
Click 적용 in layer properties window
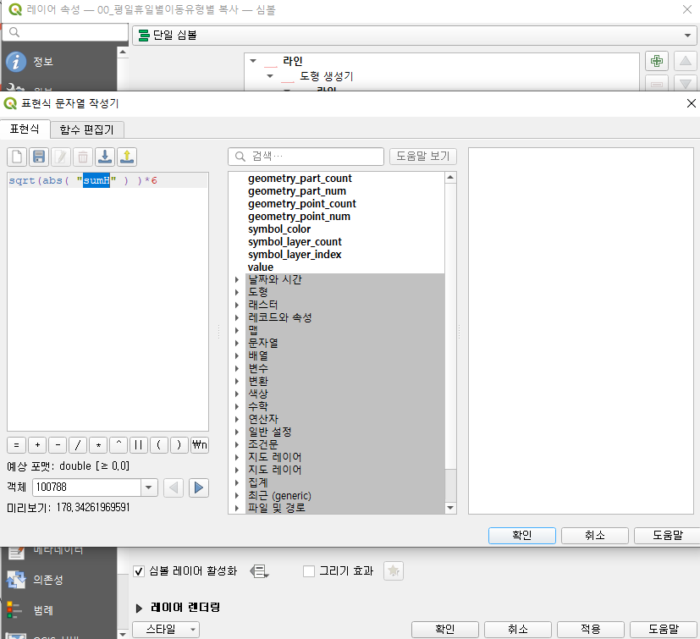(x=591, y=630)
